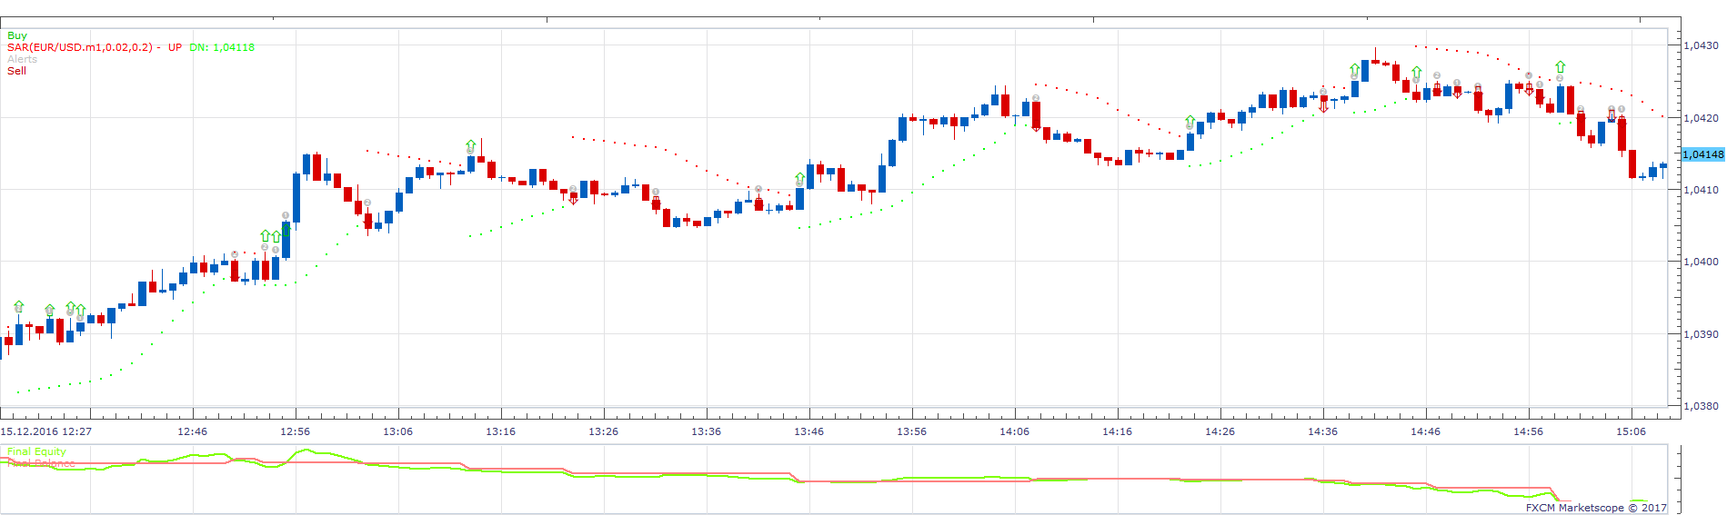
Task: Click the 13:06 time axis label
Action: click(398, 431)
